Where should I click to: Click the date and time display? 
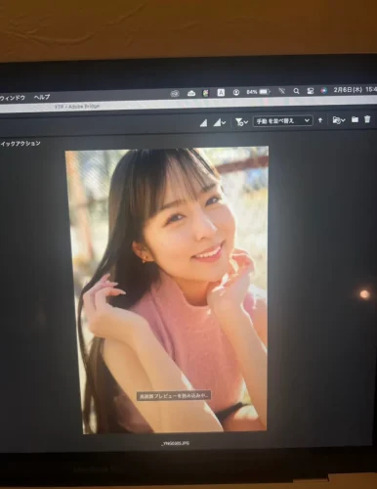pos(355,89)
